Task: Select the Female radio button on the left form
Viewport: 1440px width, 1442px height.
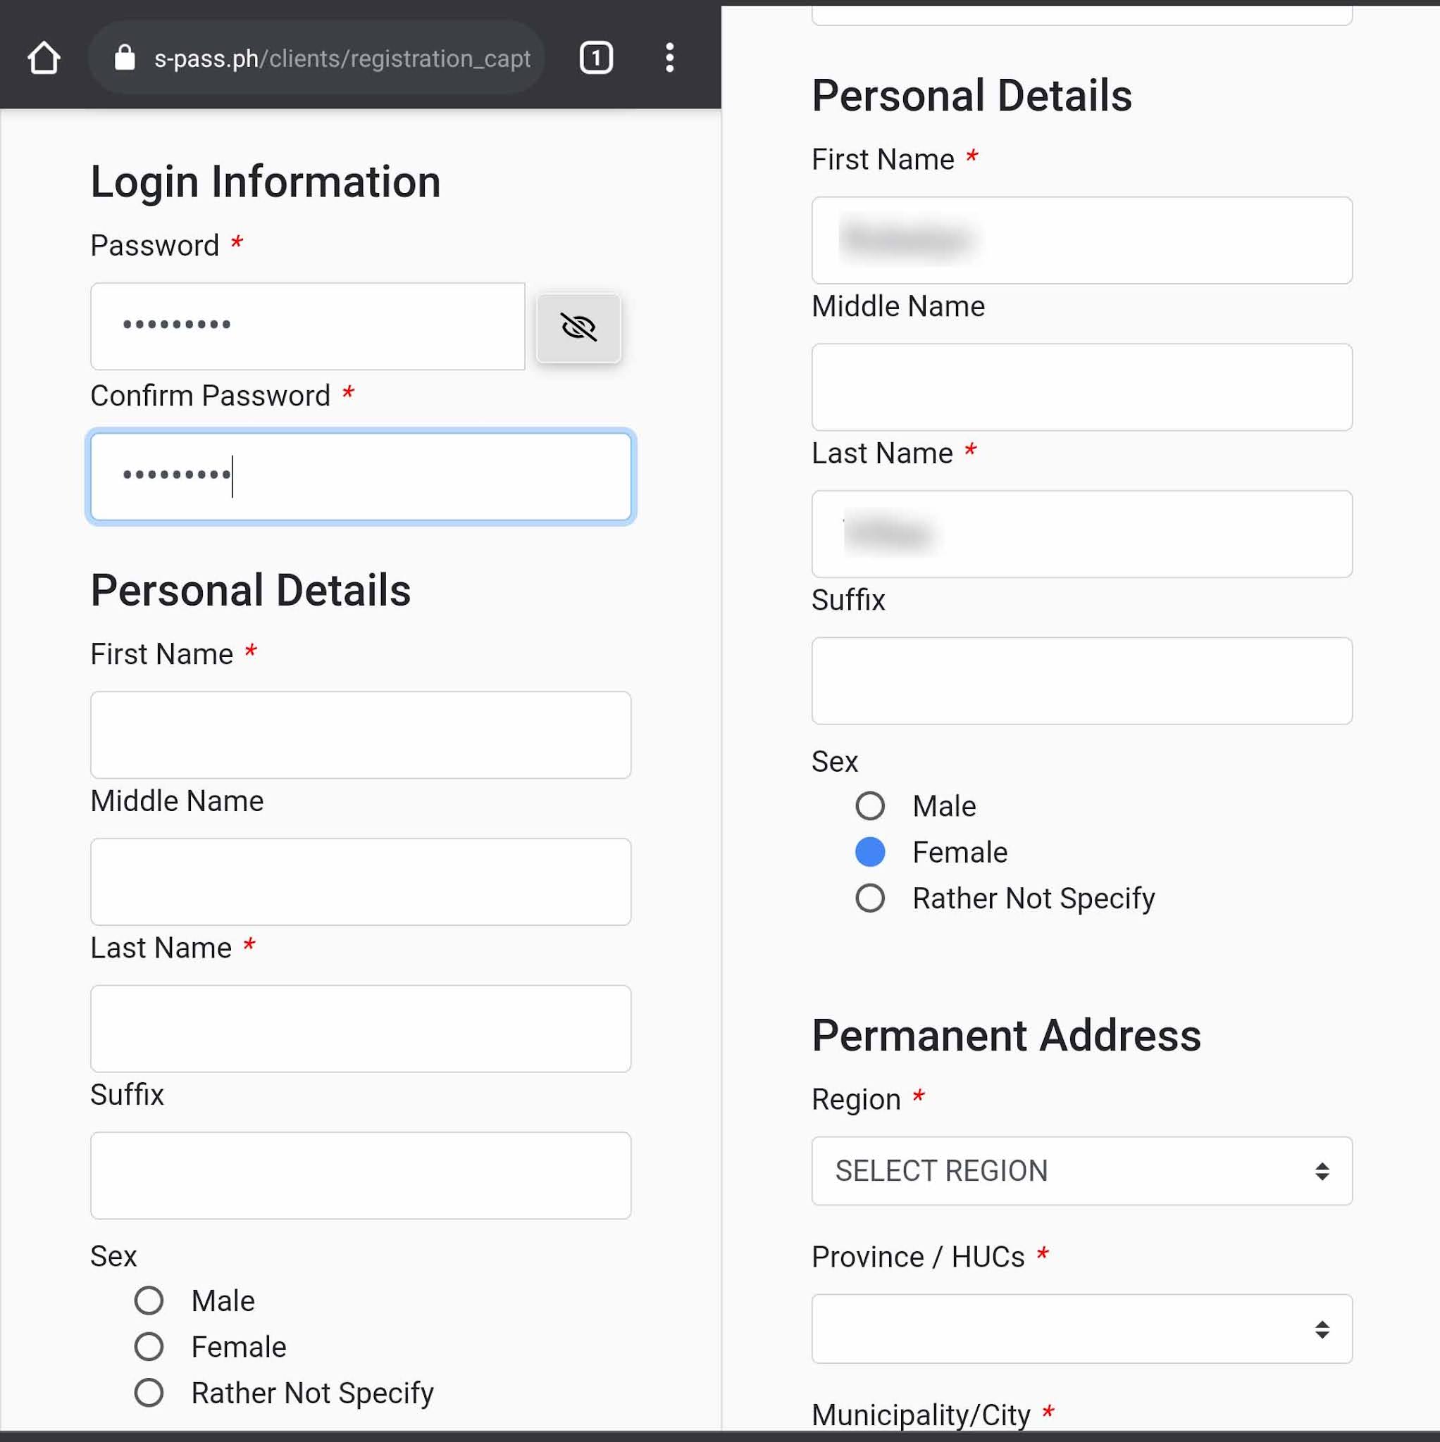Action: pyautogui.click(x=149, y=1346)
